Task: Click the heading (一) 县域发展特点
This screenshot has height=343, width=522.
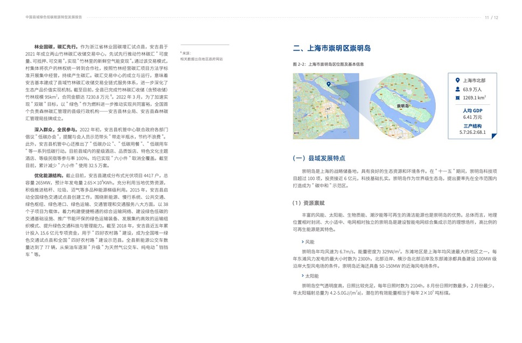Action: click(x=318, y=158)
